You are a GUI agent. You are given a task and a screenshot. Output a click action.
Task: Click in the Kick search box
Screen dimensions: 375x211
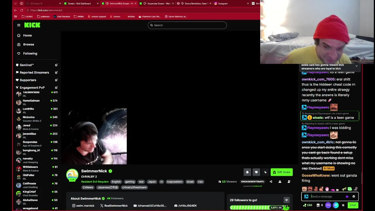pos(187,25)
